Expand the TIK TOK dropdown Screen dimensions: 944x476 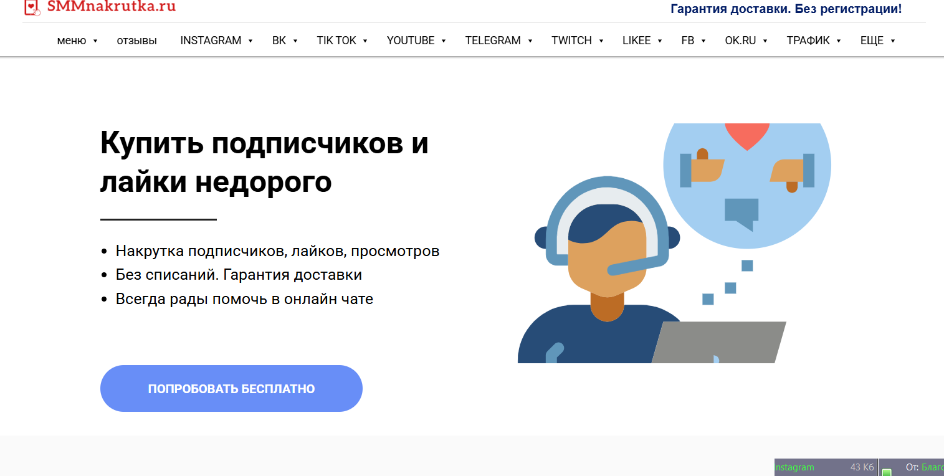342,40
